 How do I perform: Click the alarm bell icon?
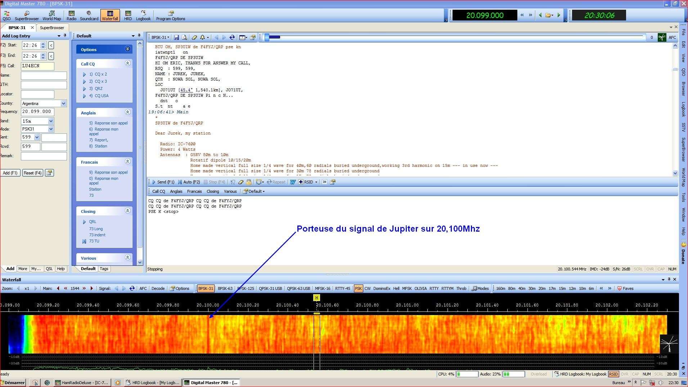point(203,37)
